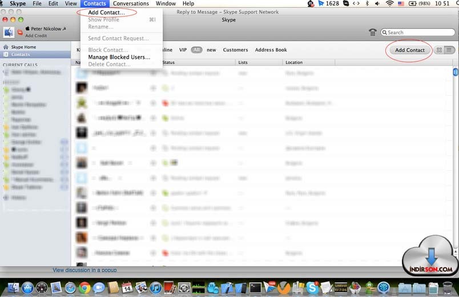Choose Add Contact... from Contacts menu

tap(106, 13)
